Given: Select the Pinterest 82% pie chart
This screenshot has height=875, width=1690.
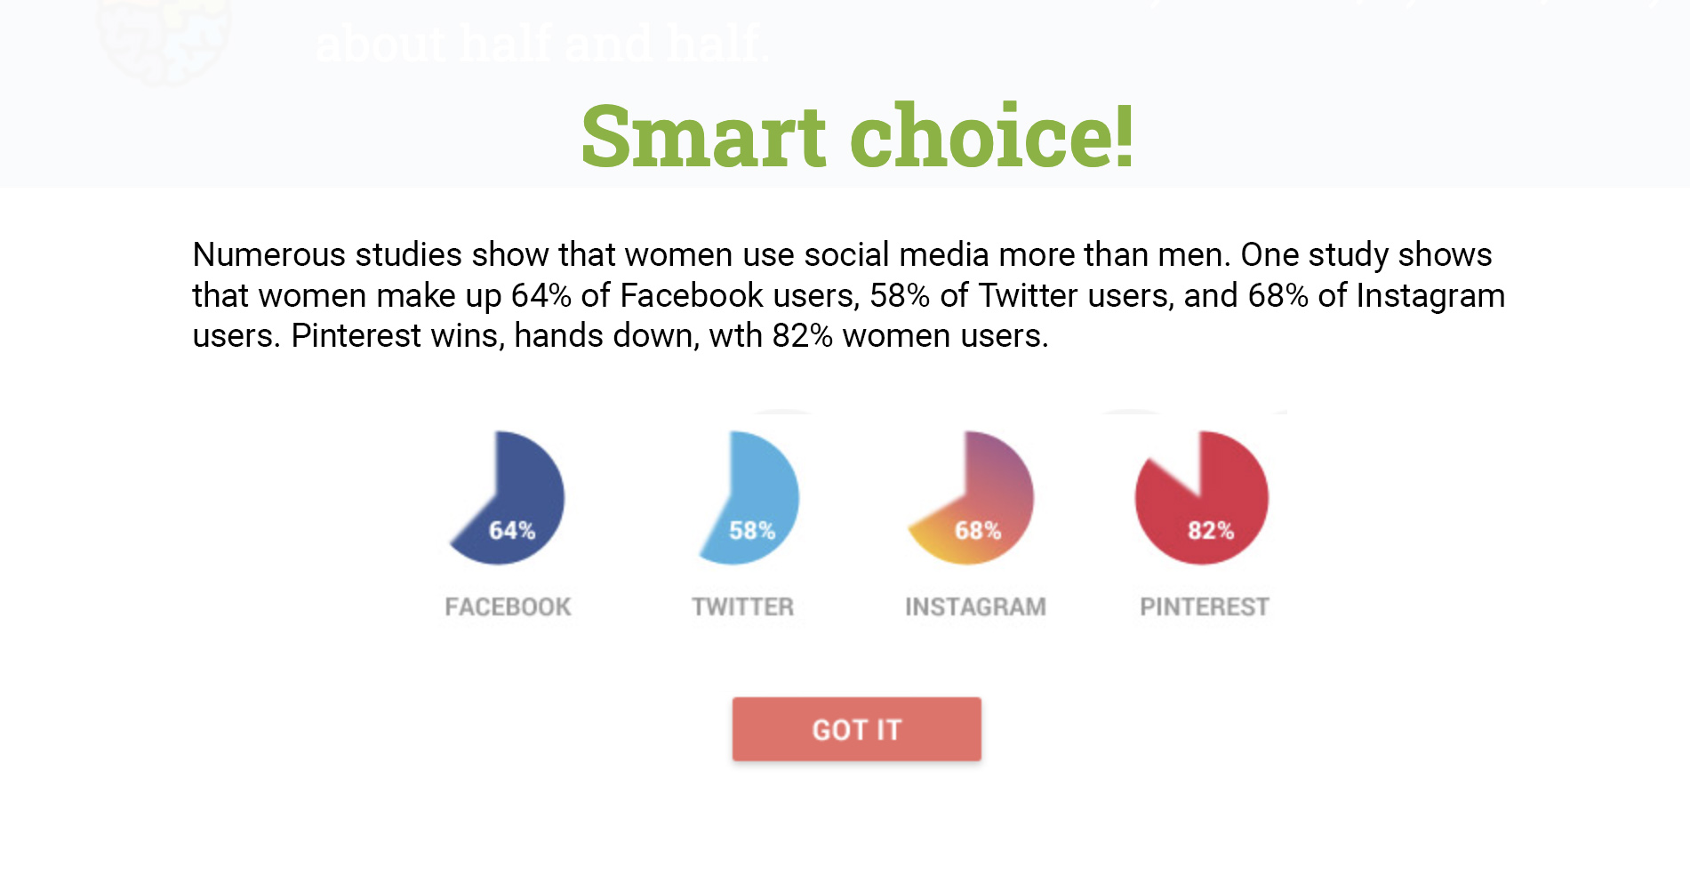Looking at the screenshot, I should click(x=1202, y=498).
